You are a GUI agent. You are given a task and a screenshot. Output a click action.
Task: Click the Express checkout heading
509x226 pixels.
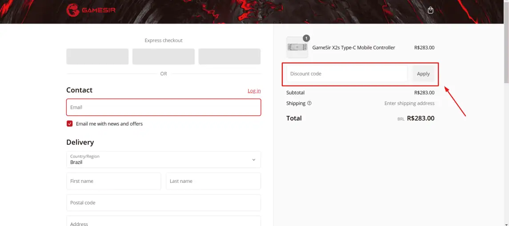pyautogui.click(x=164, y=40)
